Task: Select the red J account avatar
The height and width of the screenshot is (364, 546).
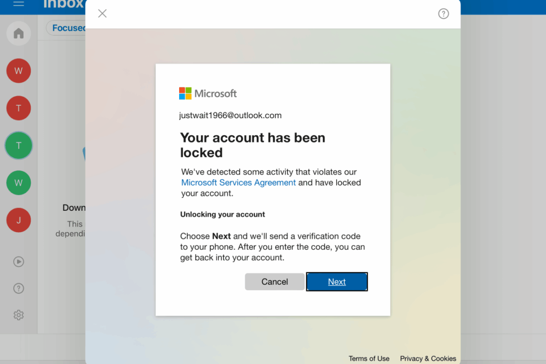Action: click(18, 220)
